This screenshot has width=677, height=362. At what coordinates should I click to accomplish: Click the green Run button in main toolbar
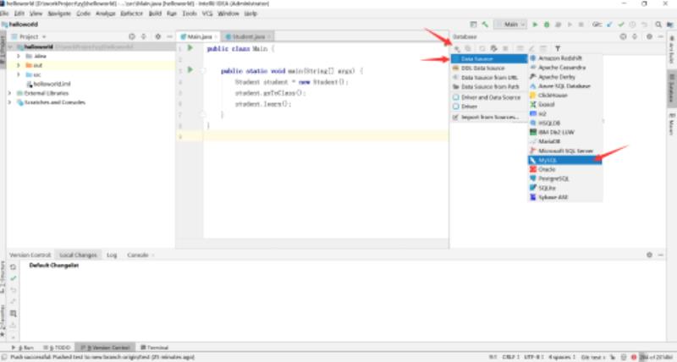[x=535, y=25]
